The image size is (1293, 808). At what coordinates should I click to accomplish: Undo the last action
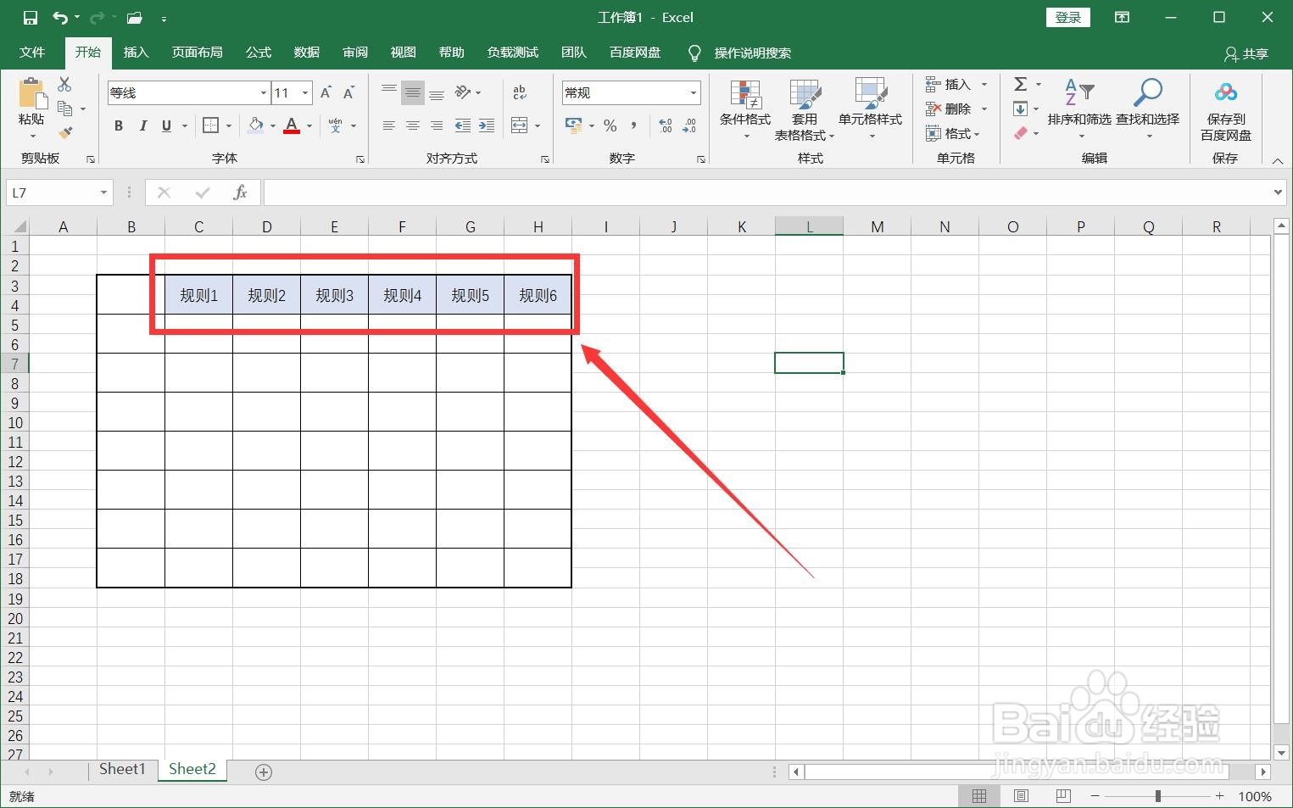(x=60, y=18)
